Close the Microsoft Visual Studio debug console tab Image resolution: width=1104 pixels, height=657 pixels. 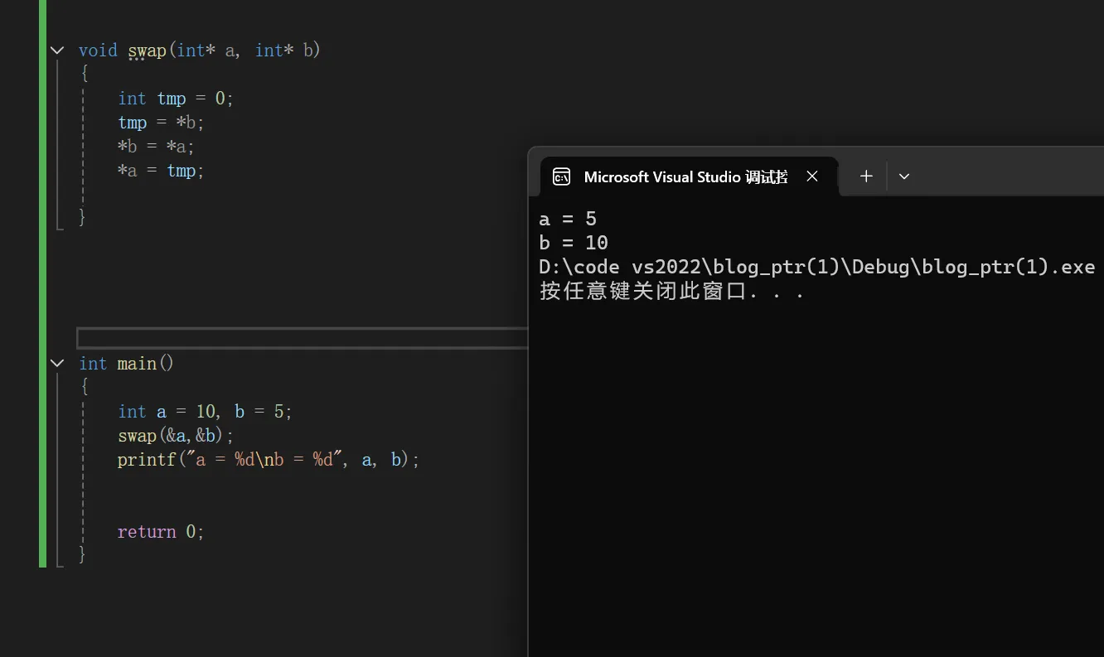812,176
